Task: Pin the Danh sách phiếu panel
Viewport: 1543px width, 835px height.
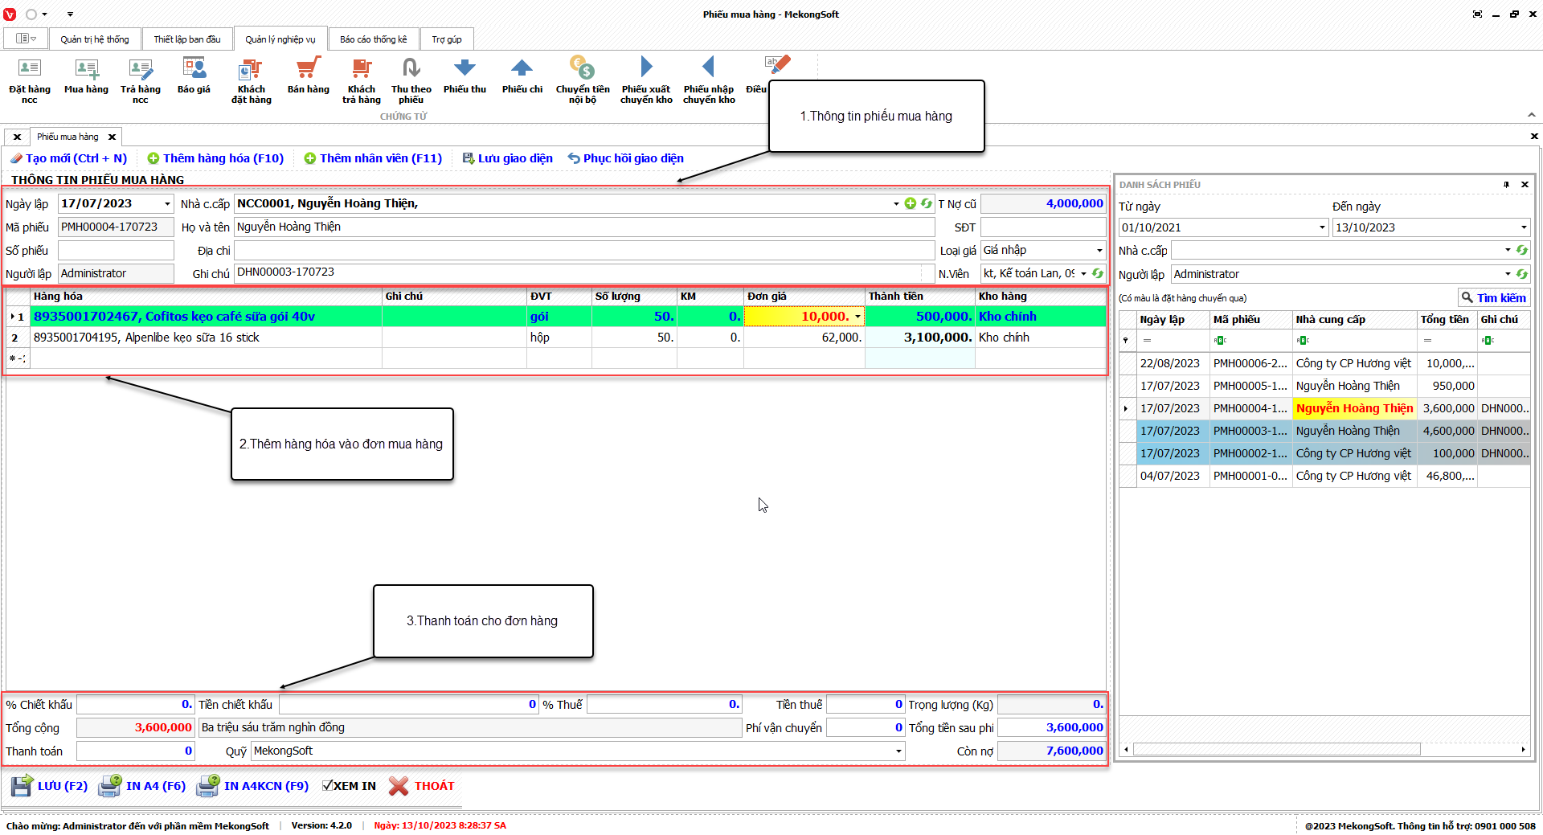Action: coord(1506,185)
